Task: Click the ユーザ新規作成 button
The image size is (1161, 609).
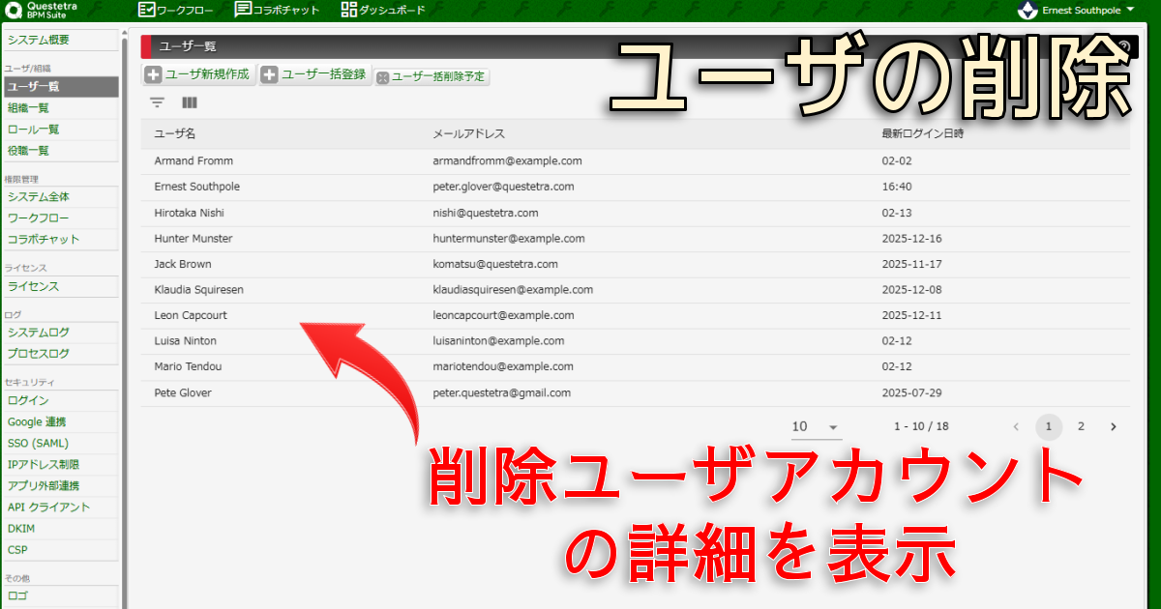Action: 199,74
